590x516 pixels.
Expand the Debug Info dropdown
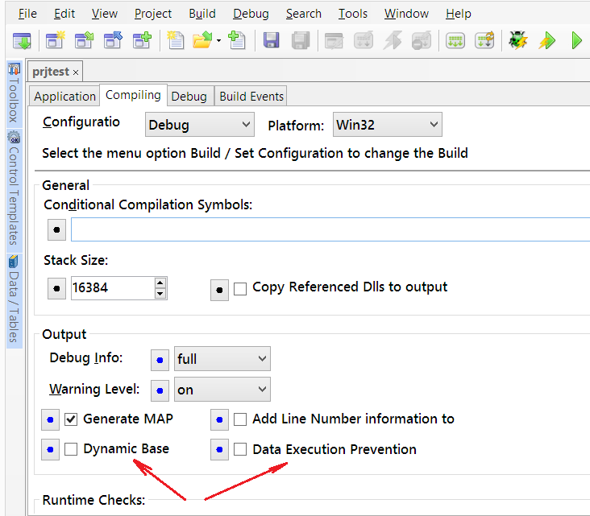click(x=222, y=359)
